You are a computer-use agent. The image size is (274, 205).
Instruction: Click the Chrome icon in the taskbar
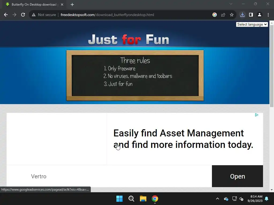tap(155, 199)
